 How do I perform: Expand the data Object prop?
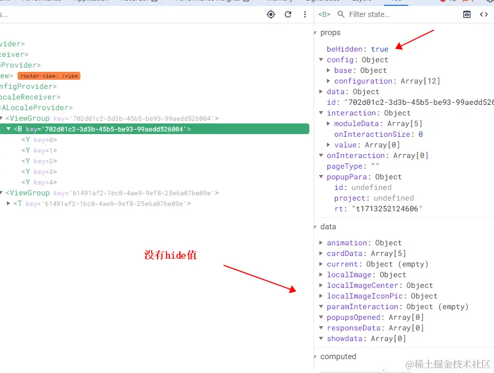pos(321,92)
